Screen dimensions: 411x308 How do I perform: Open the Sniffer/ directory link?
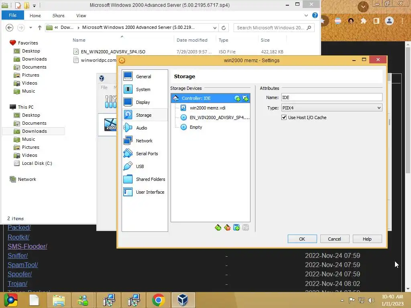click(x=18, y=255)
